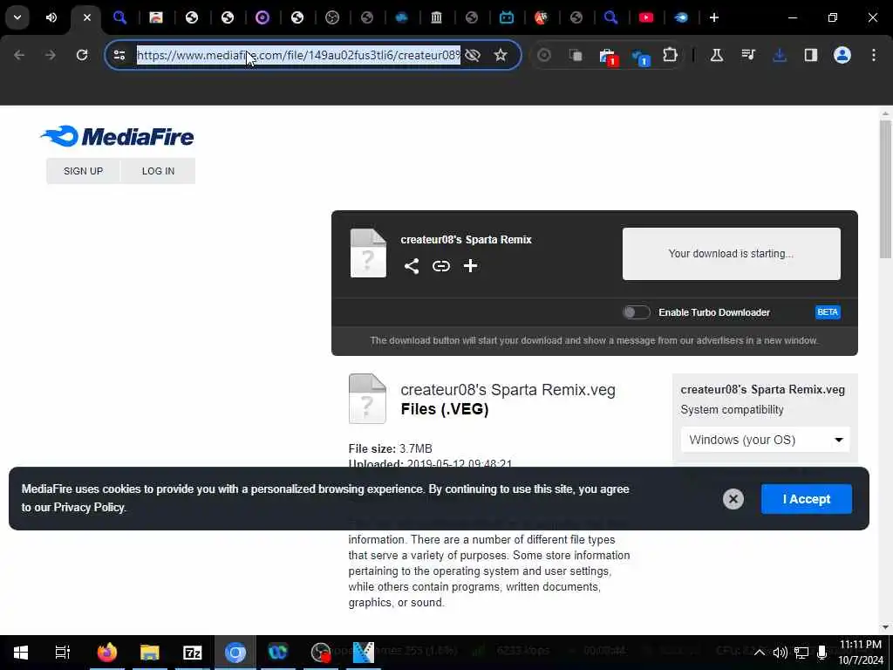This screenshot has width=893, height=670.
Task: Reload the page with the refresh icon
Action: pyautogui.click(x=82, y=55)
